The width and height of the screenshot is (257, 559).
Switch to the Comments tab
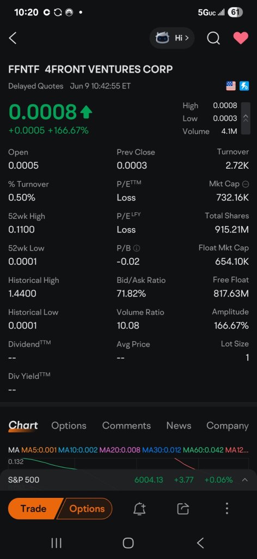pyautogui.click(x=126, y=425)
